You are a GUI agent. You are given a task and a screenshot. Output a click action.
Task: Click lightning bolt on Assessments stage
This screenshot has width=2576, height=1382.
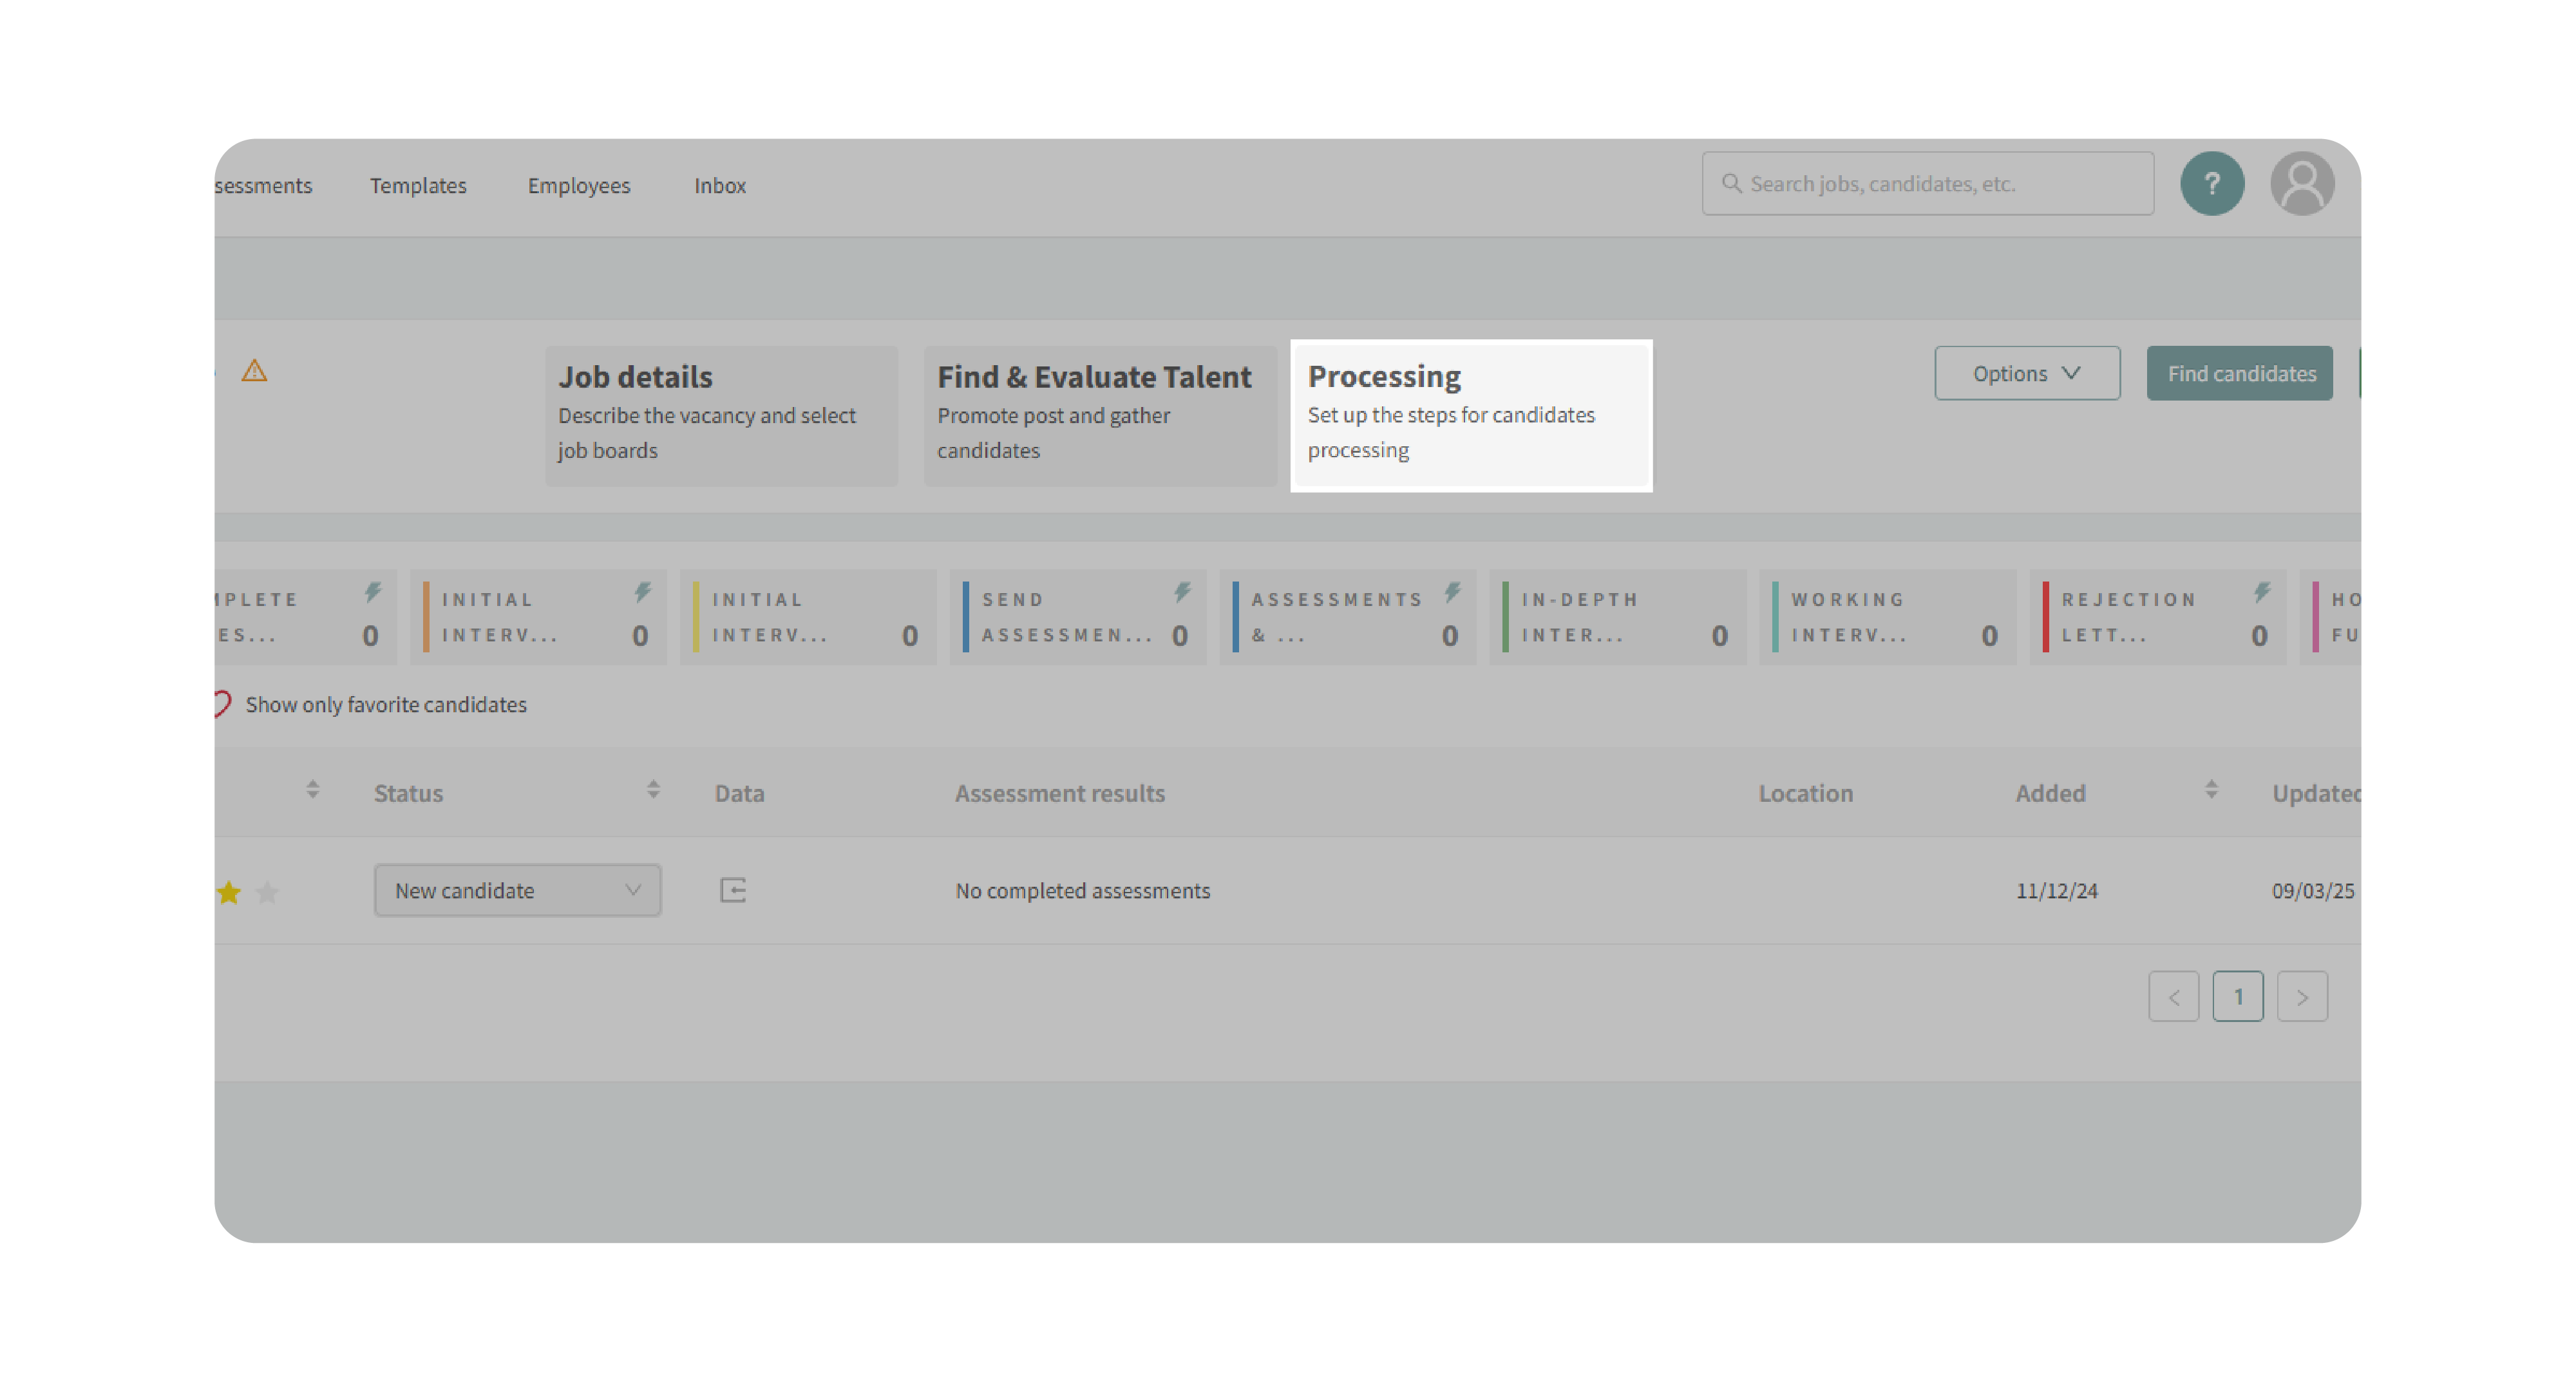1452,592
